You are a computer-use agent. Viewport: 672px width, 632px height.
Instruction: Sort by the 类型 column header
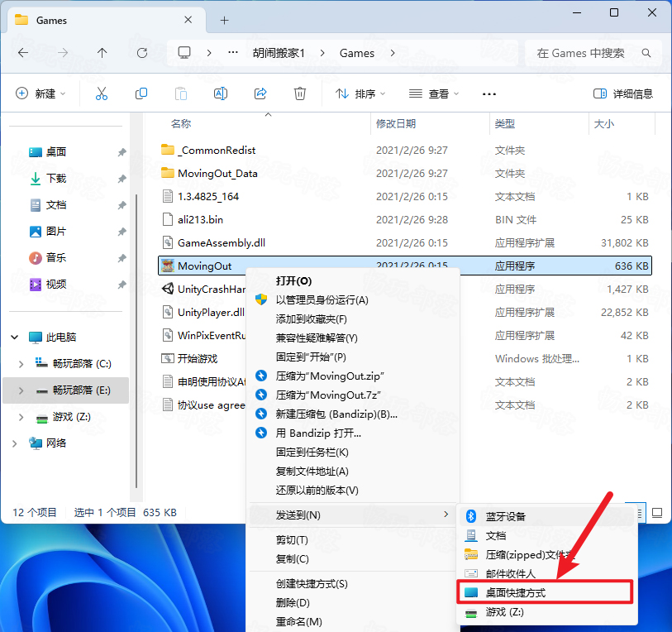pos(505,123)
